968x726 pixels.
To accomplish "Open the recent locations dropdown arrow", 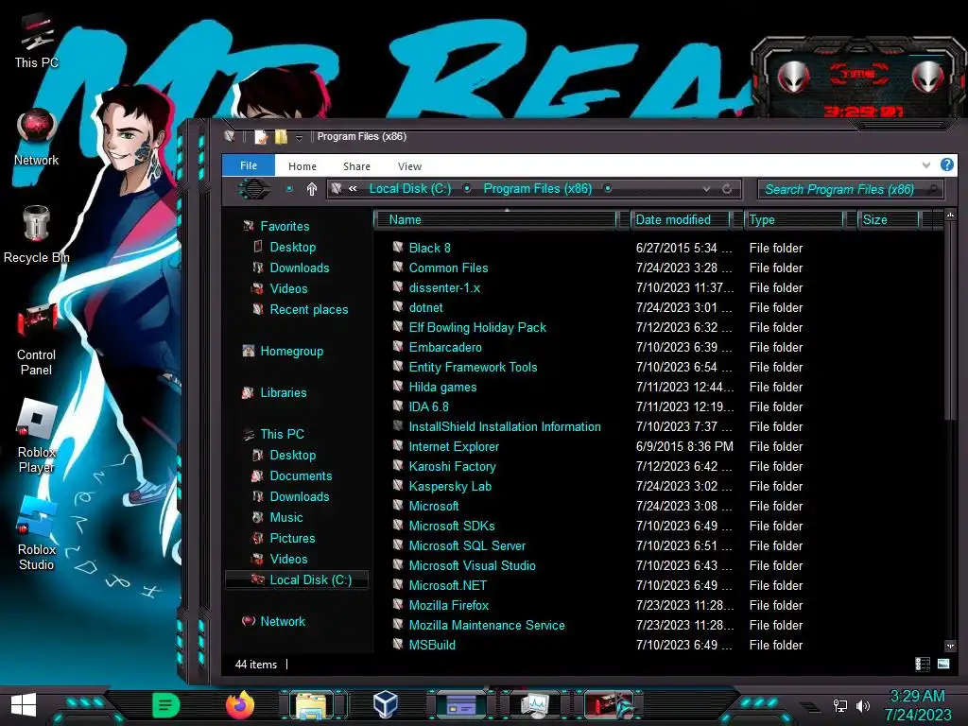I will (289, 189).
